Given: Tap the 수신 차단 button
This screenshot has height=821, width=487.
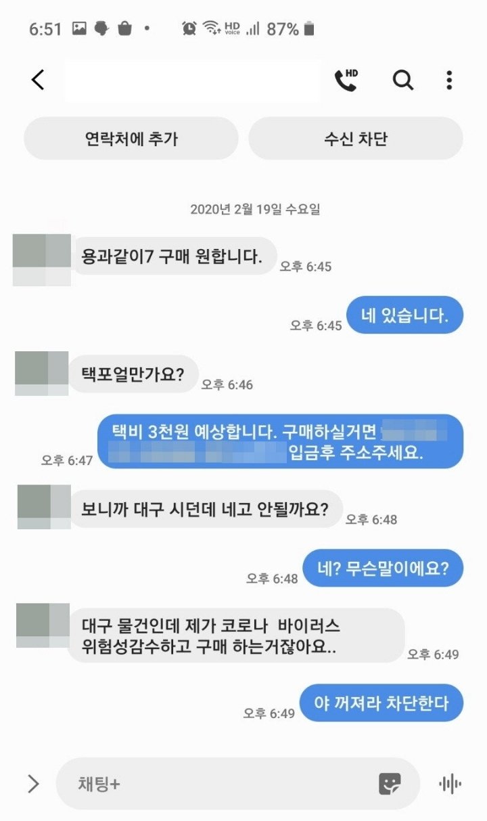Looking at the screenshot, I should (356, 139).
